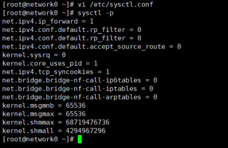
Task: Click the second net.ipv4.conf.default.rp_filter line
Action: [72, 38]
